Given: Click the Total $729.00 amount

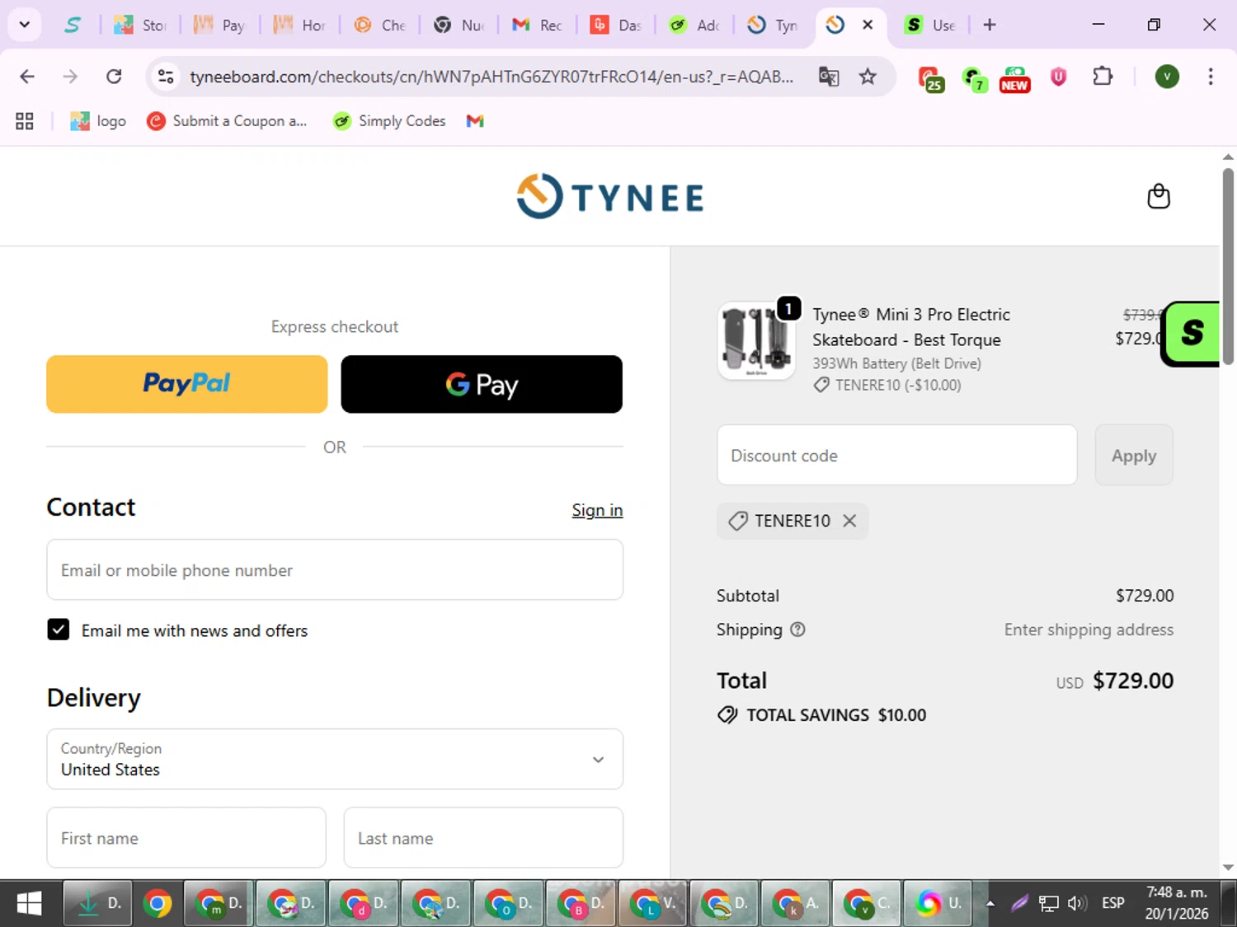Looking at the screenshot, I should click(x=1133, y=681).
